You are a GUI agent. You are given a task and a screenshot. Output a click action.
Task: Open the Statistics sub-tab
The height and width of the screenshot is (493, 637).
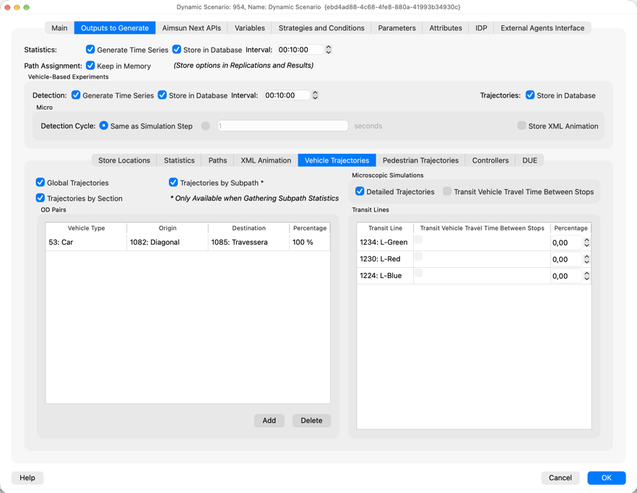(x=179, y=160)
